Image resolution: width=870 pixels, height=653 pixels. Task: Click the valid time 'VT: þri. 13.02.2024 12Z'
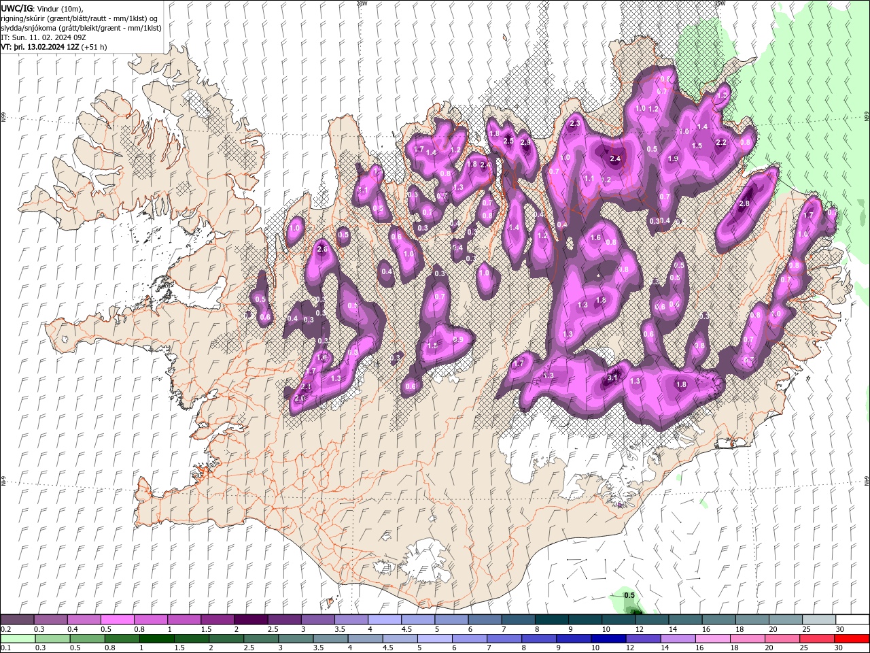click(x=39, y=47)
